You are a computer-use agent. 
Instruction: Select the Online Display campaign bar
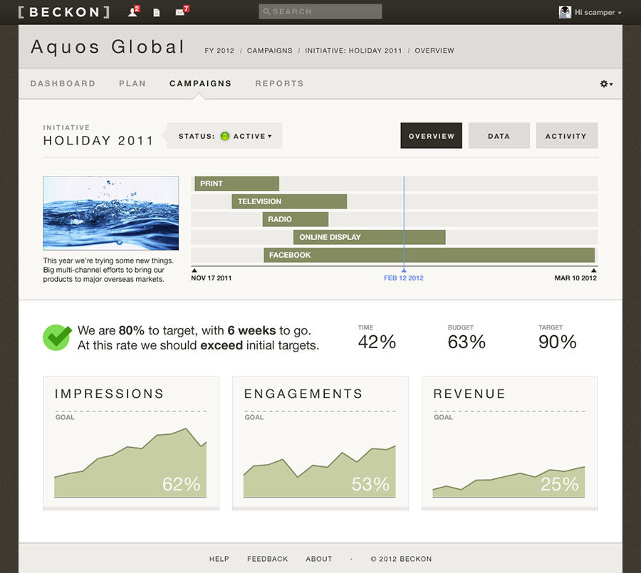click(x=369, y=237)
